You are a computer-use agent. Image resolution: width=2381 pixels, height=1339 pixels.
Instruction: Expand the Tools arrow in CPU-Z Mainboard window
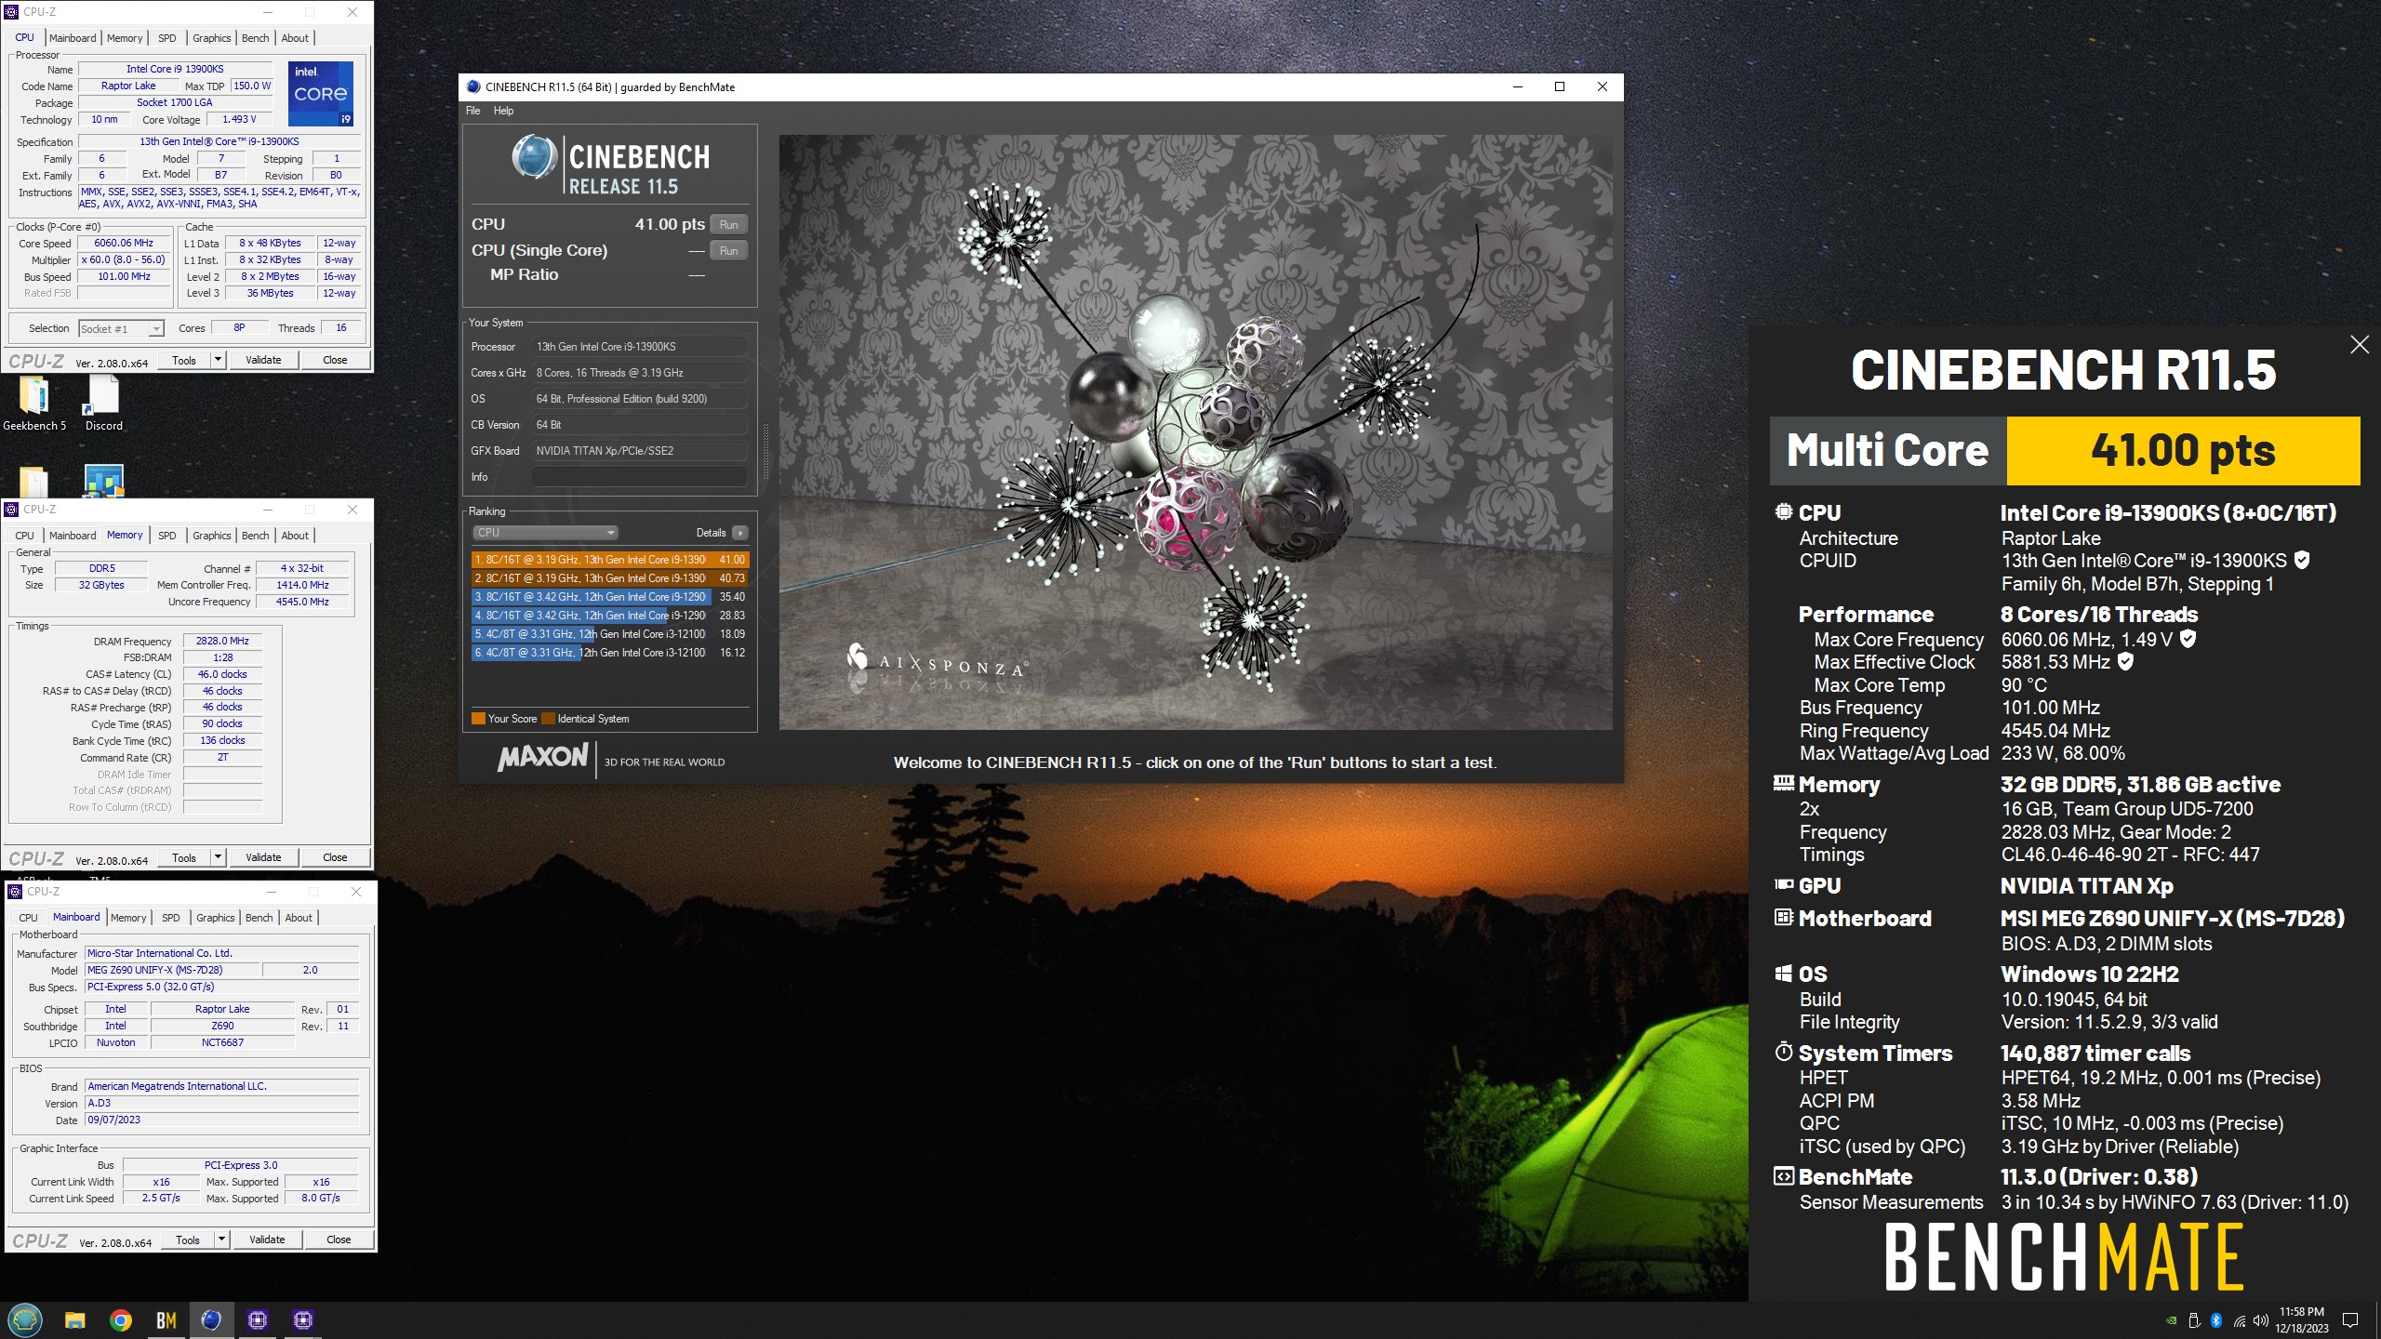coord(221,1240)
